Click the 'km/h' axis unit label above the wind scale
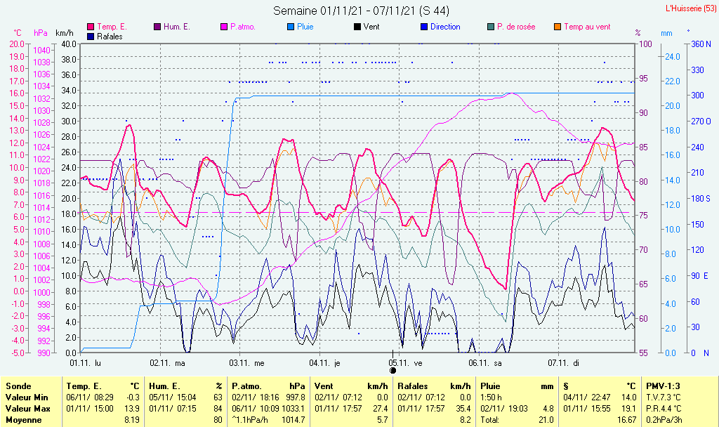The width and height of the screenshot is (719, 427). pyautogui.click(x=64, y=33)
